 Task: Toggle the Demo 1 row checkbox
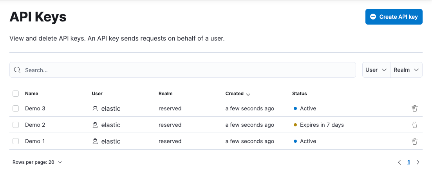(16, 141)
